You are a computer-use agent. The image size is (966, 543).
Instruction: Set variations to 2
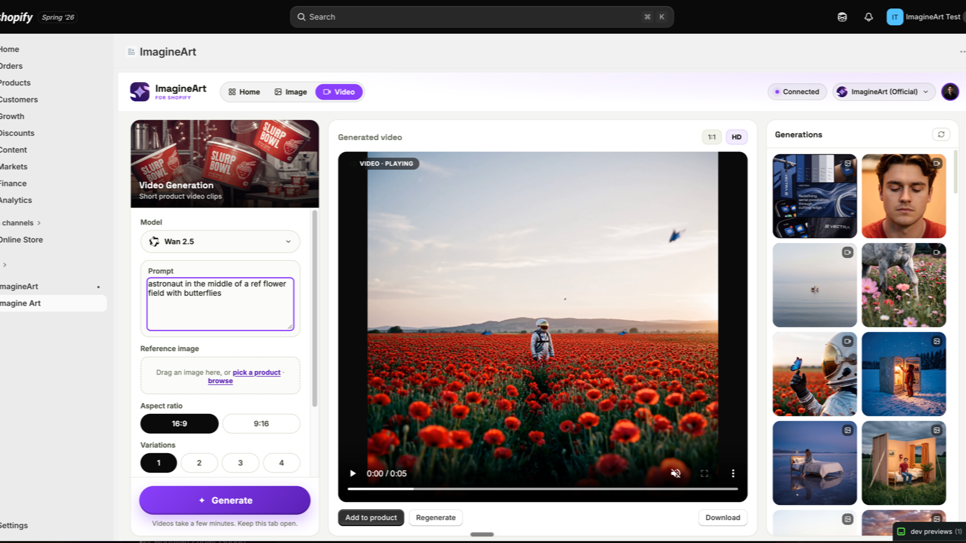click(x=199, y=463)
